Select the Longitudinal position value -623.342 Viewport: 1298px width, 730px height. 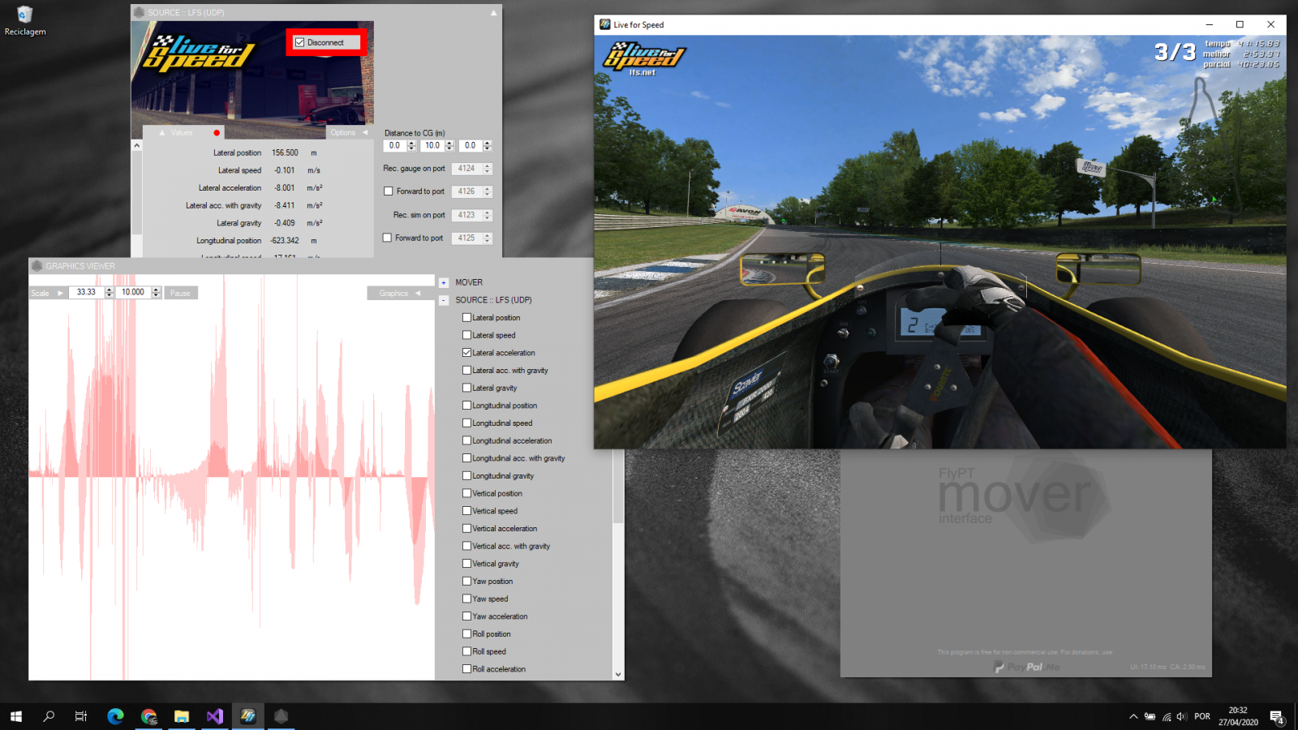[x=285, y=241]
